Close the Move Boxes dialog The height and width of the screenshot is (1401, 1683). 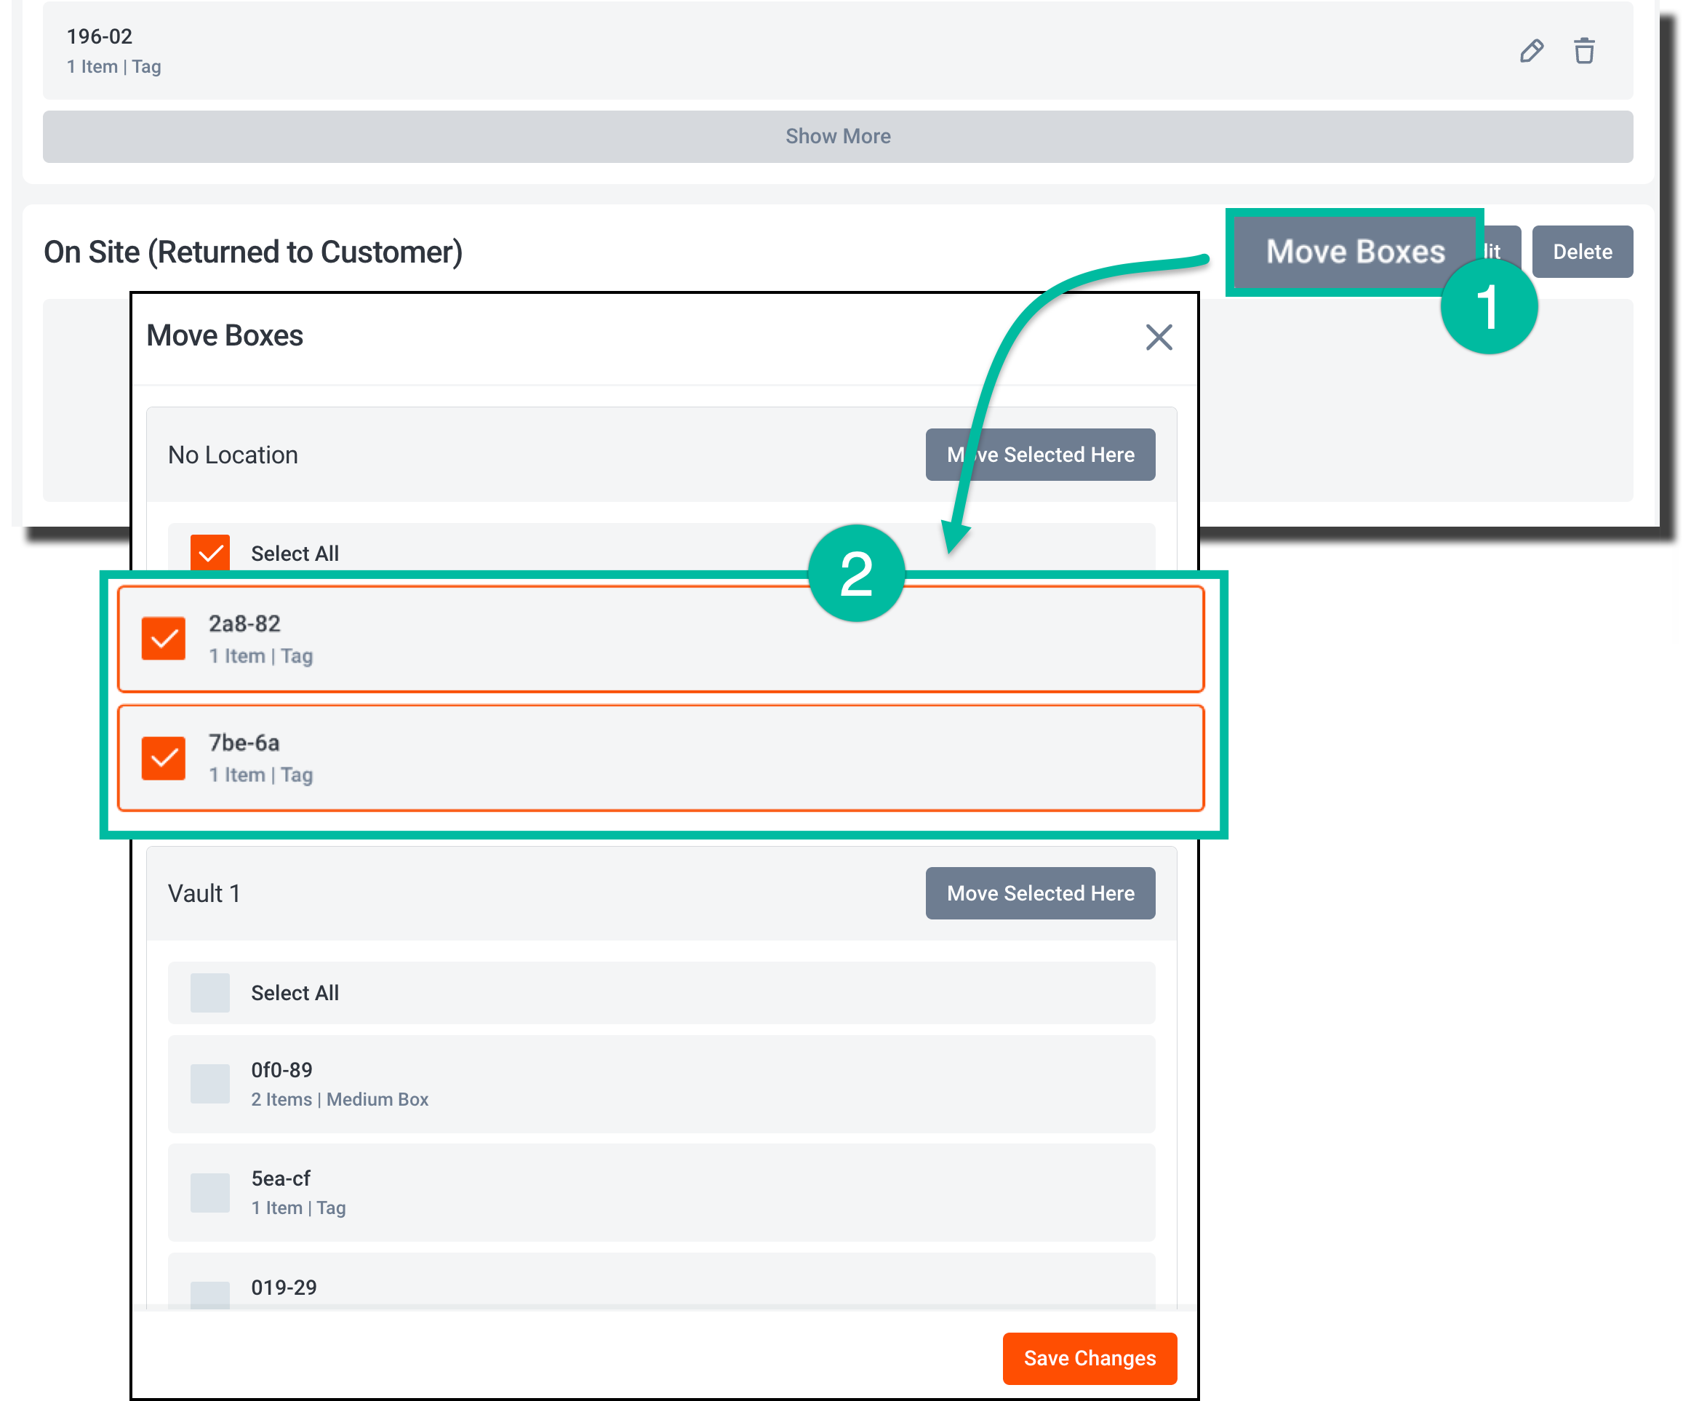pyautogui.click(x=1159, y=338)
